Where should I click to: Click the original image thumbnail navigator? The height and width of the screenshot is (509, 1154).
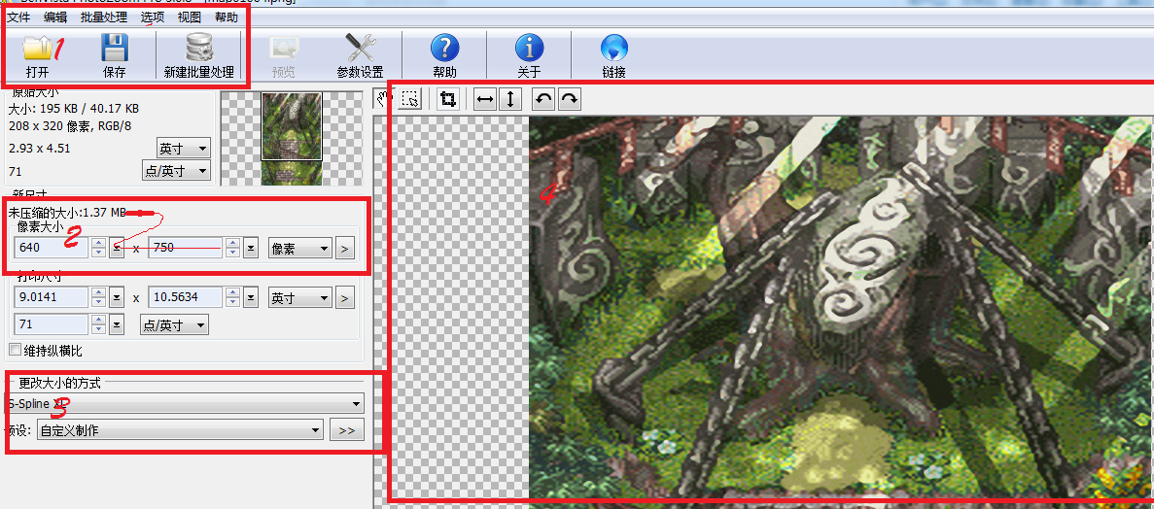click(292, 138)
